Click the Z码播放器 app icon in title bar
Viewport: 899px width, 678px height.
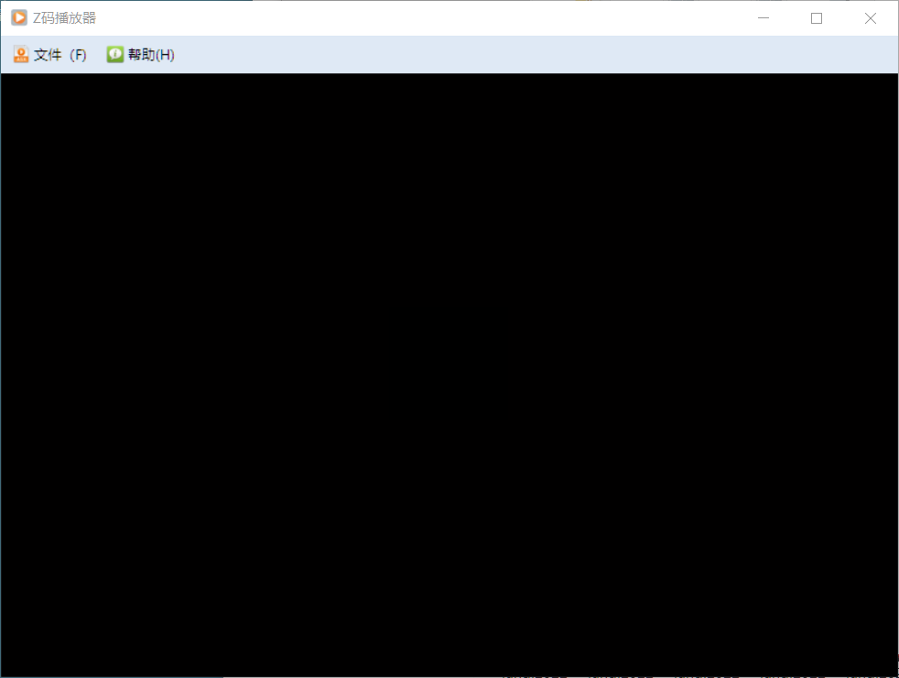(19, 17)
